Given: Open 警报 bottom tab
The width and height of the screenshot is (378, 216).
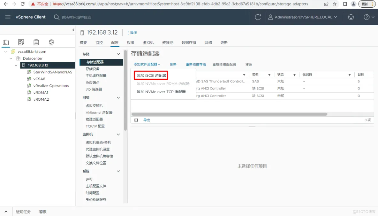Looking at the screenshot, I should (x=43, y=212).
